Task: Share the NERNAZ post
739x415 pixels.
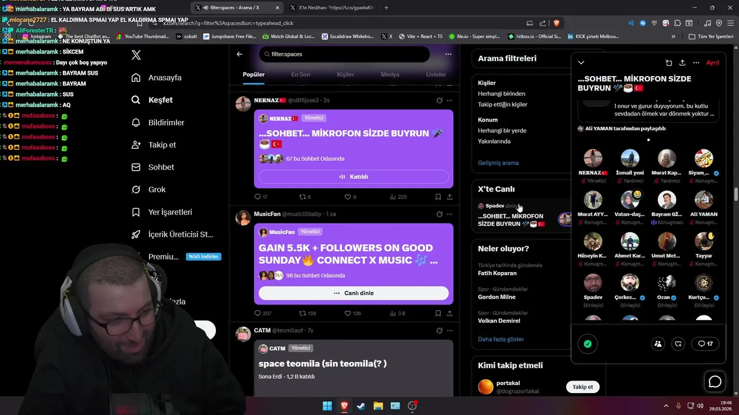Action: (x=450, y=197)
